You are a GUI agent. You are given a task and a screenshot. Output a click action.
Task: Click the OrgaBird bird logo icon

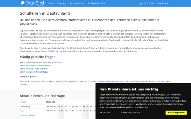point(22,3)
